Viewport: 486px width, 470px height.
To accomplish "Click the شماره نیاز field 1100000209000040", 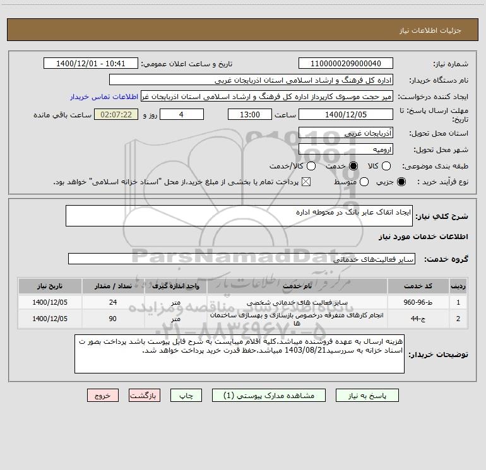I will pyautogui.click(x=346, y=64).
